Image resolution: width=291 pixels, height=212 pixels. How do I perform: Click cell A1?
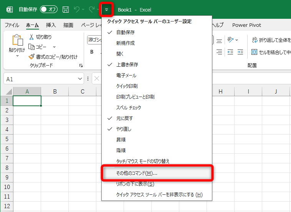pyautogui.click(x=27, y=101)
